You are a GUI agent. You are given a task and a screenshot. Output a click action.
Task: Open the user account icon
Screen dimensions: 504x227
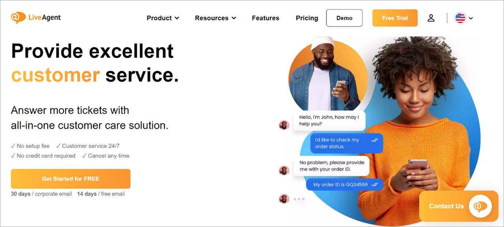[431, 18]
